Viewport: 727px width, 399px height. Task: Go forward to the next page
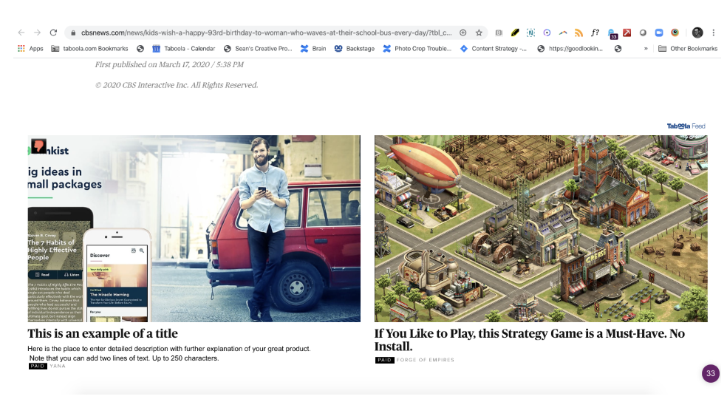click(x=38, y=33)
